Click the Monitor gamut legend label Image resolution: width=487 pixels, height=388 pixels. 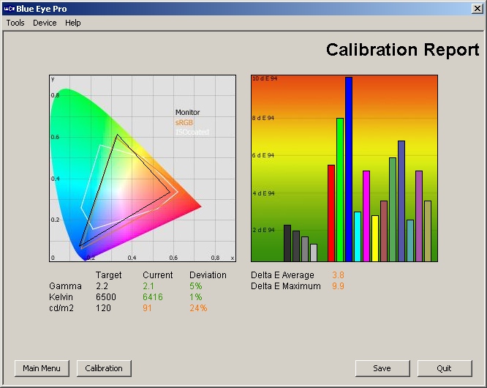[187, 113]
